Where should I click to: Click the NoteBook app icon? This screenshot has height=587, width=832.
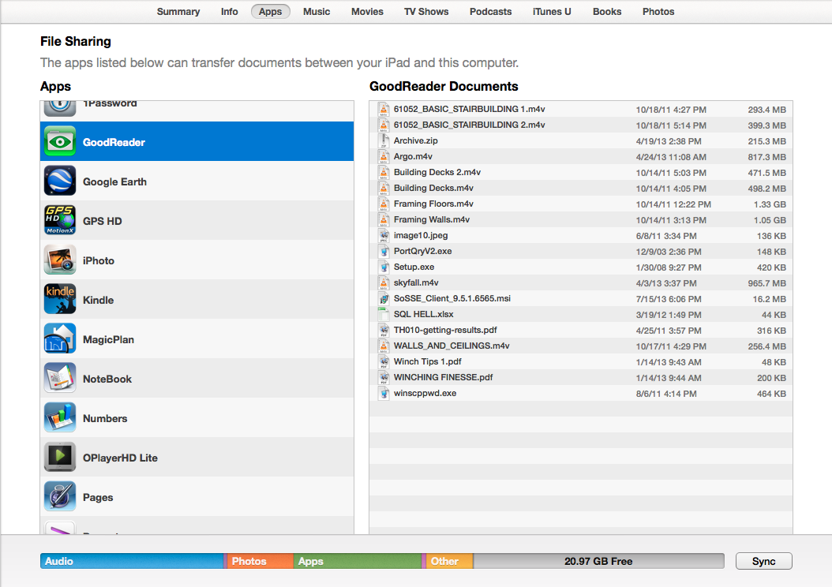pyautogui.click(x=60, y=378)
